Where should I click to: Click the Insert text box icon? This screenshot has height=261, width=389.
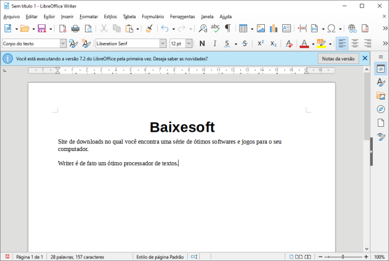[x=286, y=29]
